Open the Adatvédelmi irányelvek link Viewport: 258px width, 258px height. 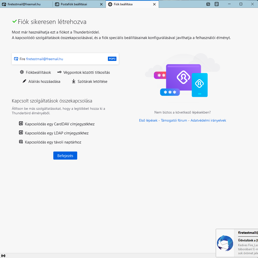208,120
